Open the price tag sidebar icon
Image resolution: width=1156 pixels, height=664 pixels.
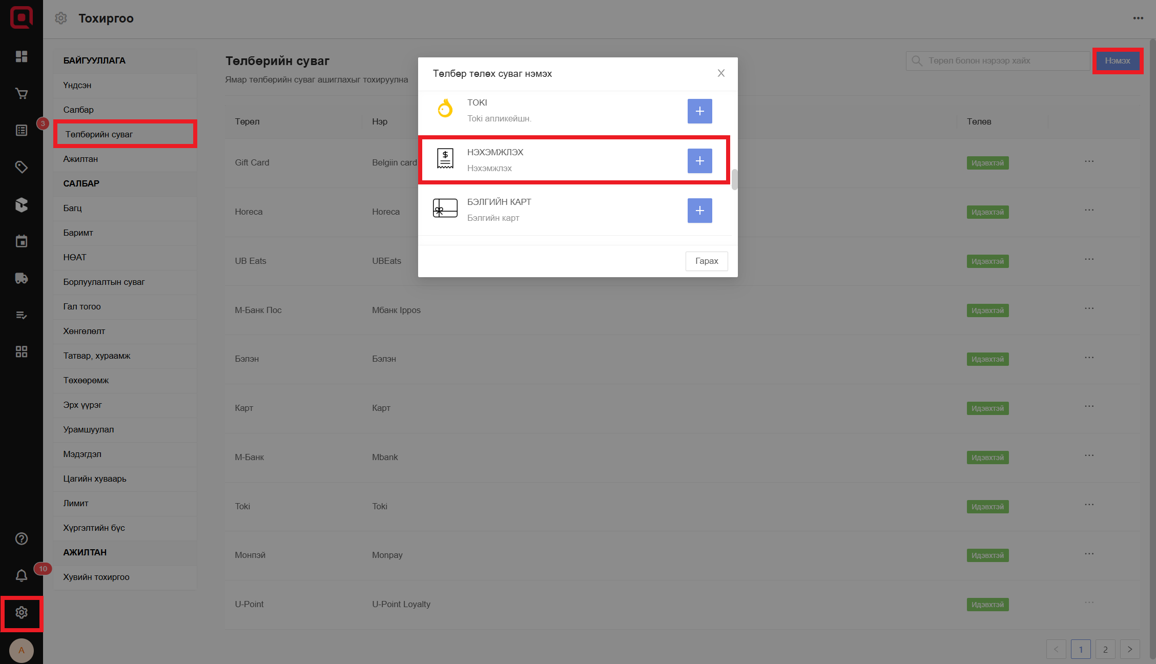(22, 167)
